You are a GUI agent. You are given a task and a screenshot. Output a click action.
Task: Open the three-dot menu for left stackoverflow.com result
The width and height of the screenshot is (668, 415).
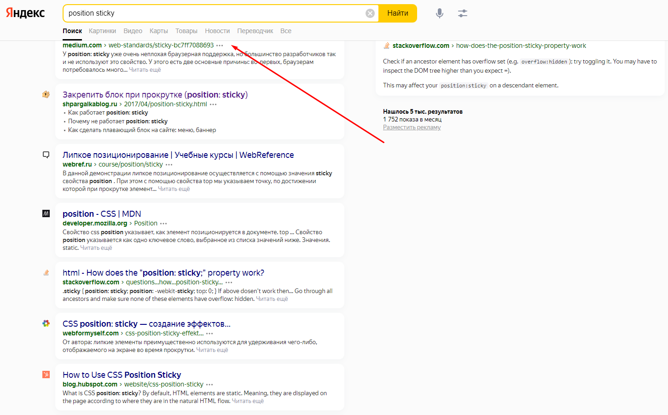229,282
